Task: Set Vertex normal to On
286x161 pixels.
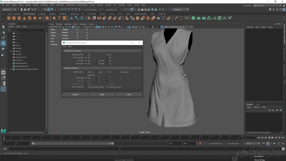Action: pos(107,57)
